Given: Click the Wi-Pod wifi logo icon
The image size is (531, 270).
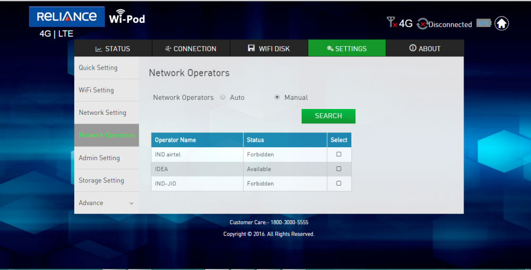Looking at the screenshot, I should click(121, 13).
